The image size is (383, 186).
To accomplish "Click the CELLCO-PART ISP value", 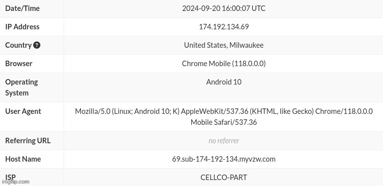I will (224, 178).
